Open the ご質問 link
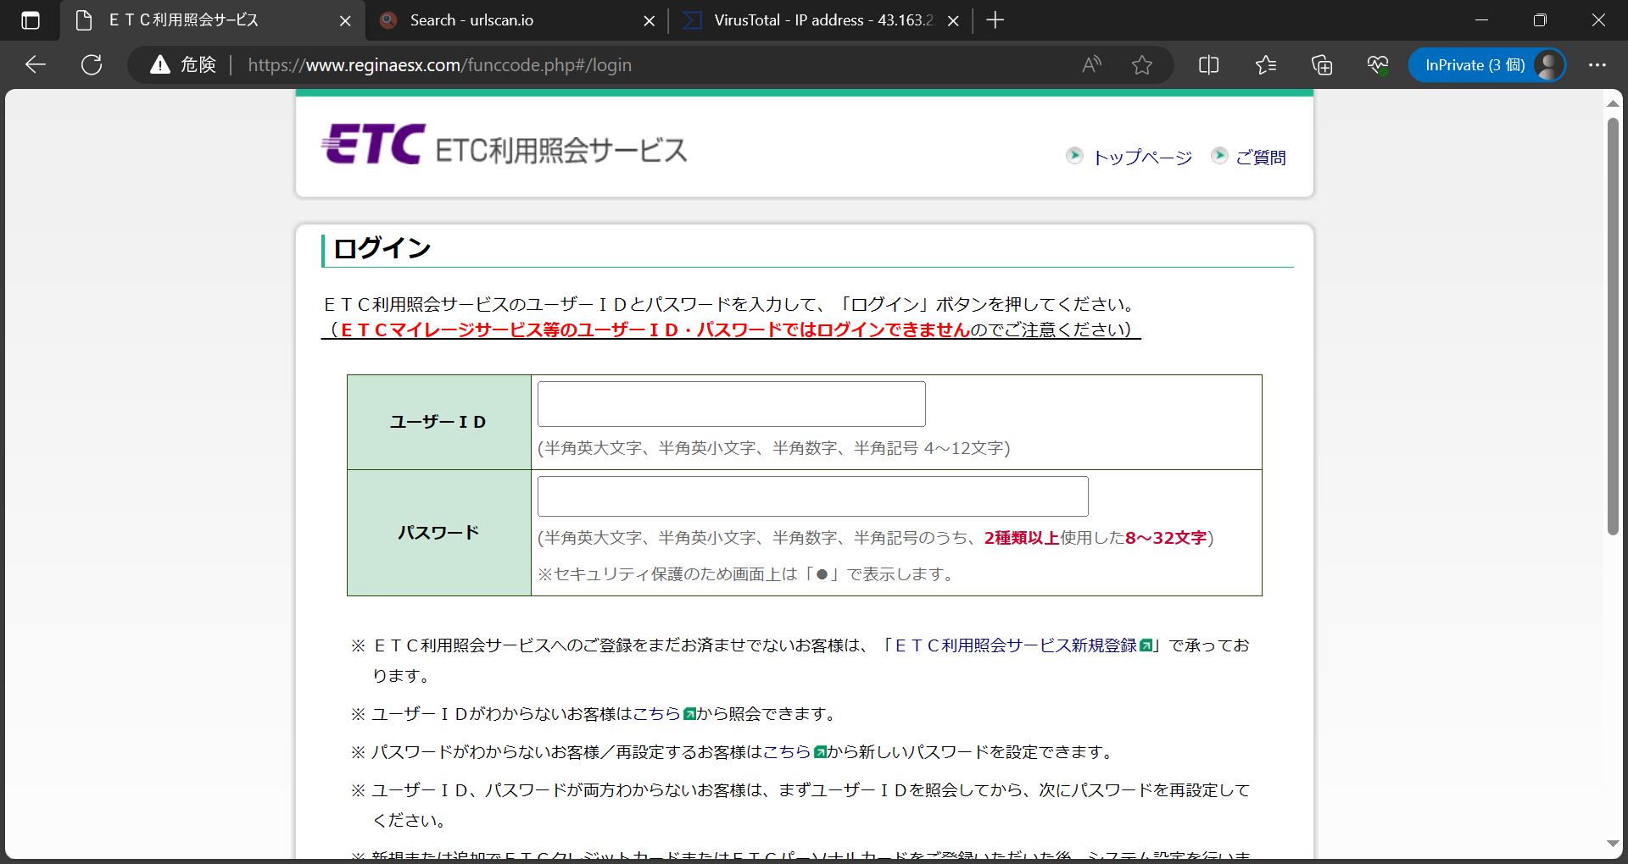1628x864 pixels. [1261, 158]
